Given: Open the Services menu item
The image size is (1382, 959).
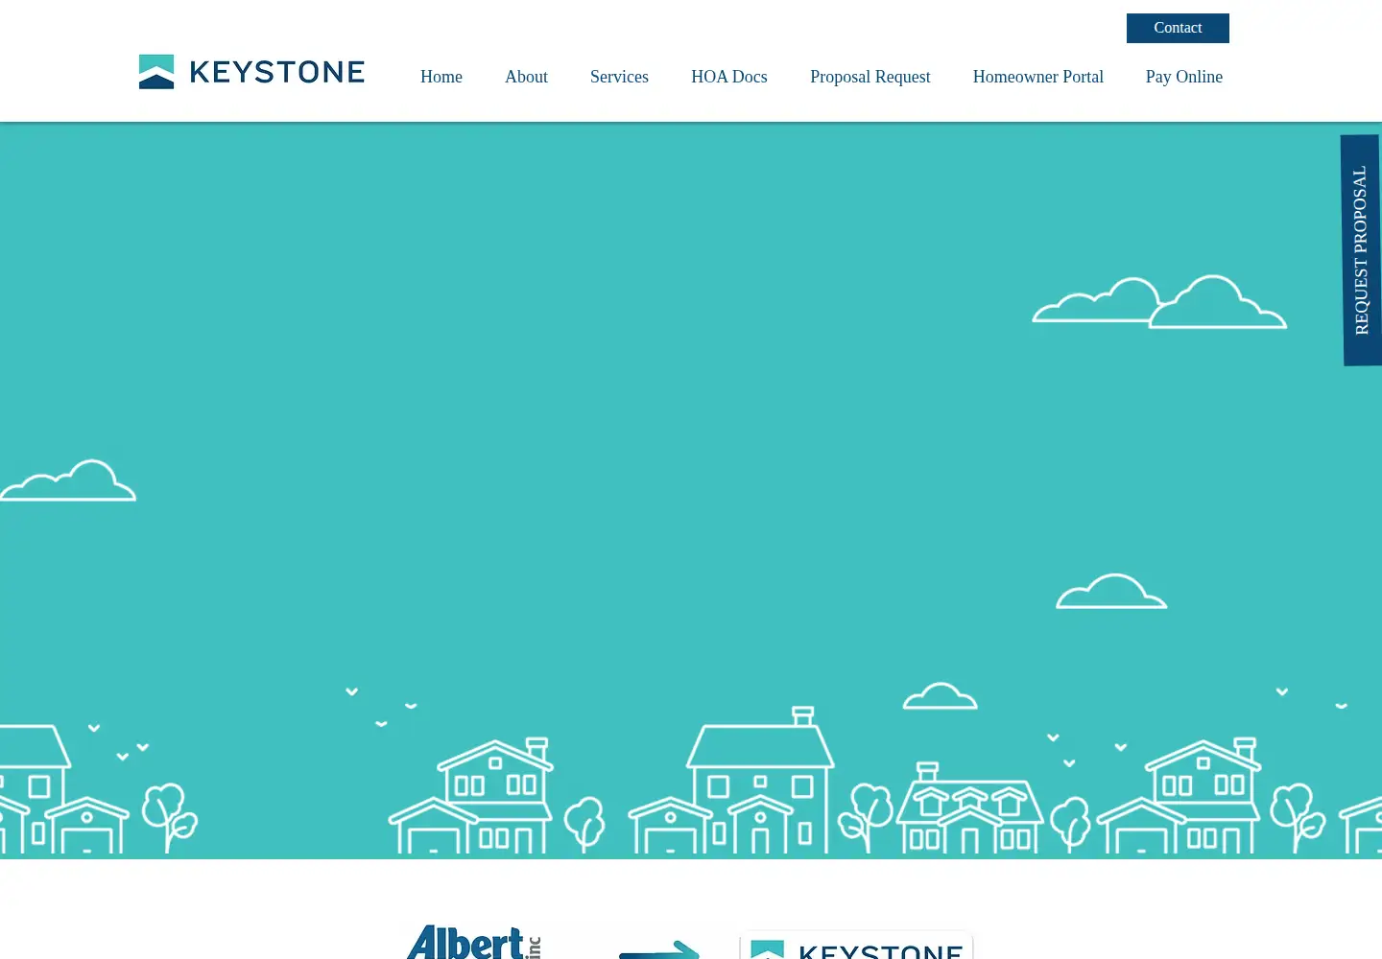Looking at the screenshot, I should pyautogui.click(x=619, y=77).
